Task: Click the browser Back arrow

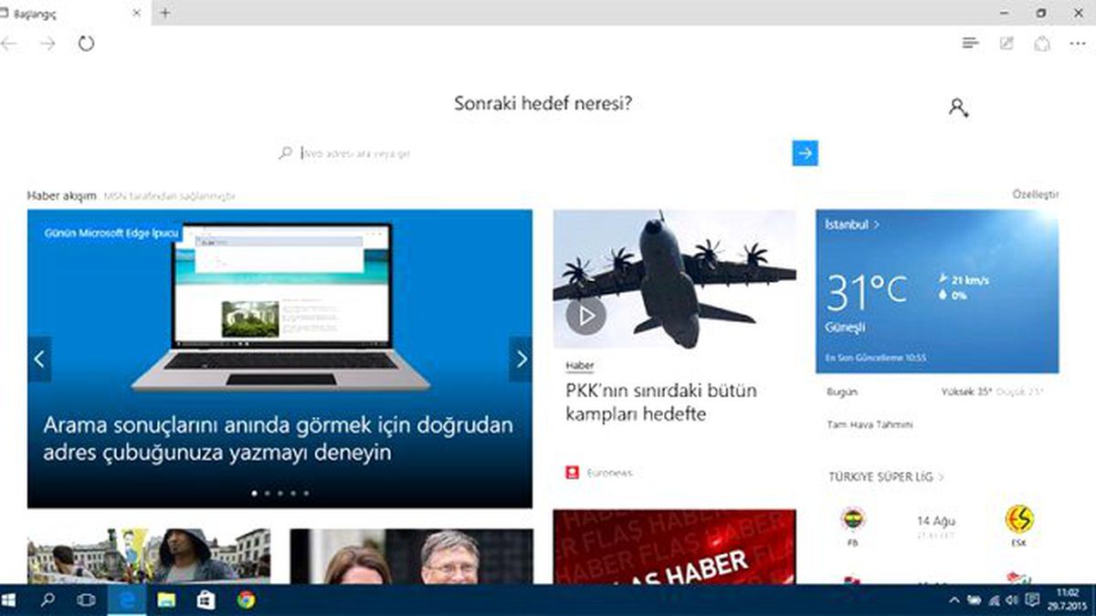Action: click(x=8, y=44)
